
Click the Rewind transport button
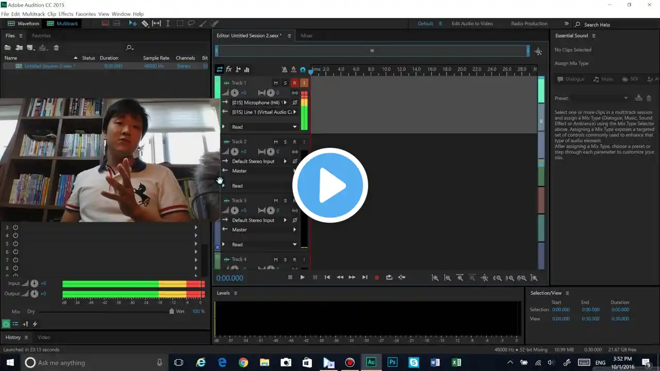(x=340, y=277)
